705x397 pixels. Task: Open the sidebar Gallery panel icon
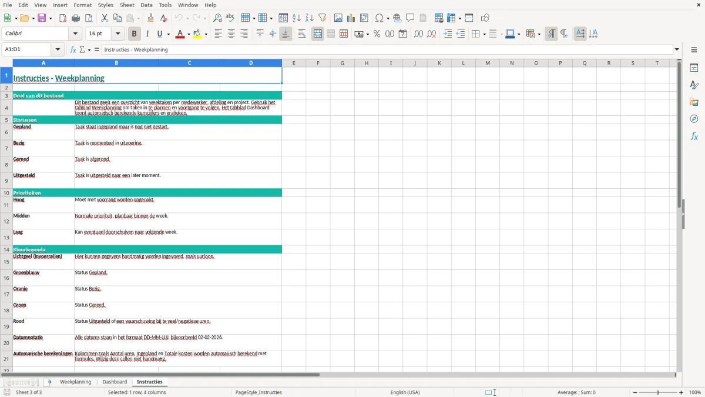(694, 102)
